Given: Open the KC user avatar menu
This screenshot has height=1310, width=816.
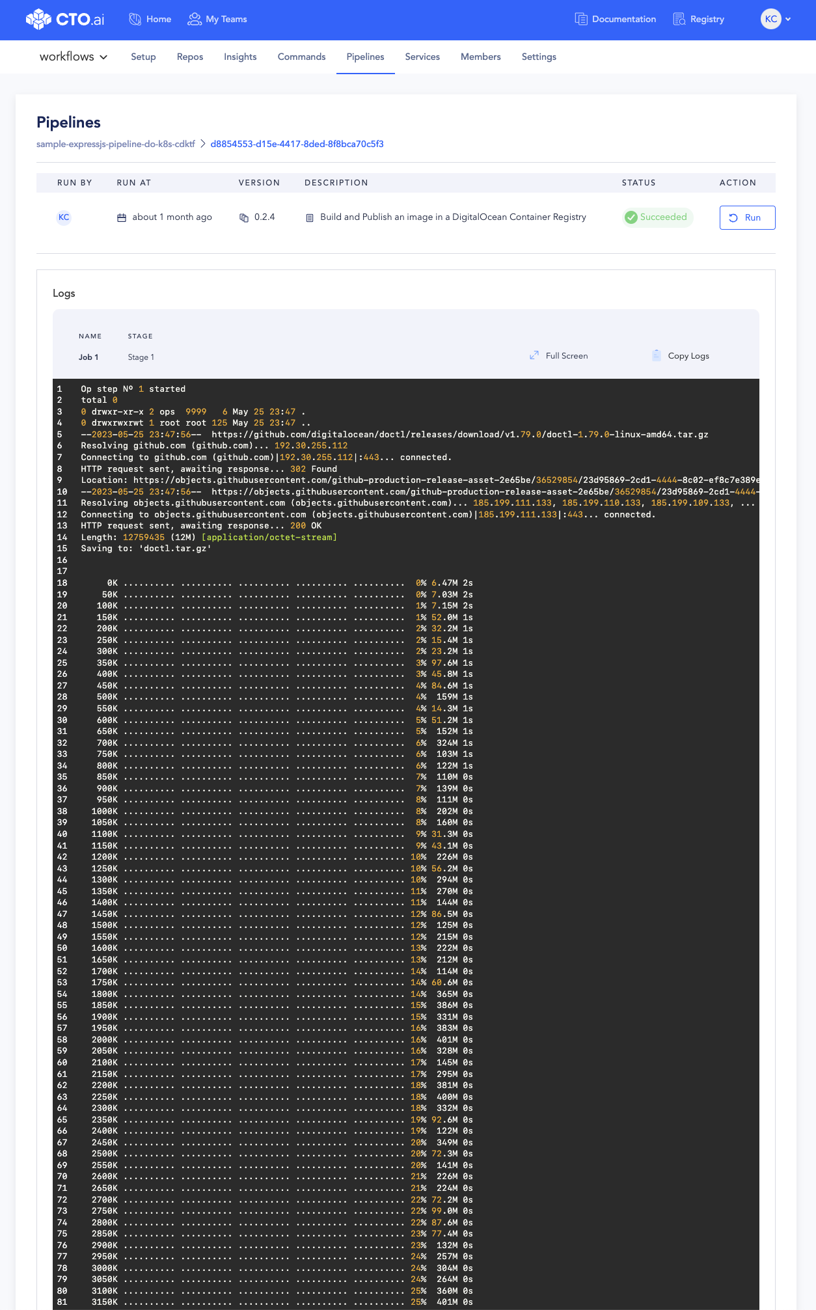Looking at the screenshot, I should pyautogui.click(x=771, y=19).
